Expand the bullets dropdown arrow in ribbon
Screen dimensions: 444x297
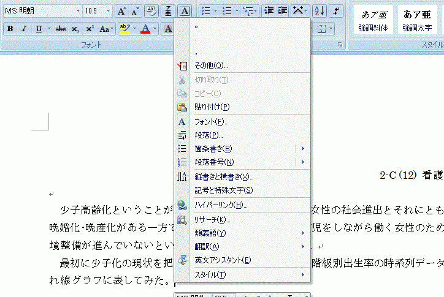[x=215, y=11]
